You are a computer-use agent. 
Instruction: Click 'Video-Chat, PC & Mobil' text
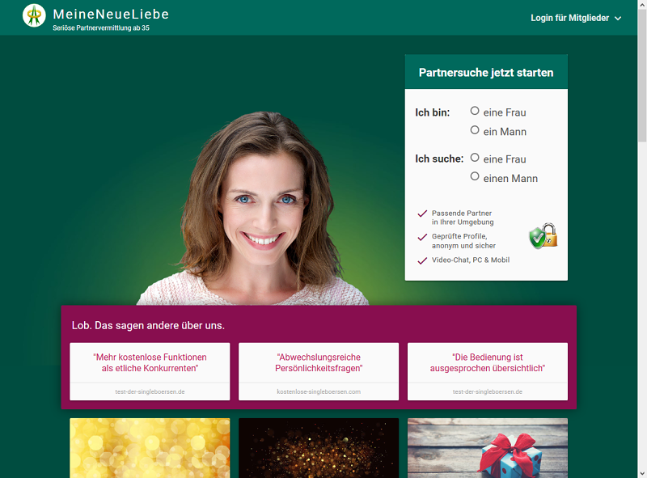[471, 260]
